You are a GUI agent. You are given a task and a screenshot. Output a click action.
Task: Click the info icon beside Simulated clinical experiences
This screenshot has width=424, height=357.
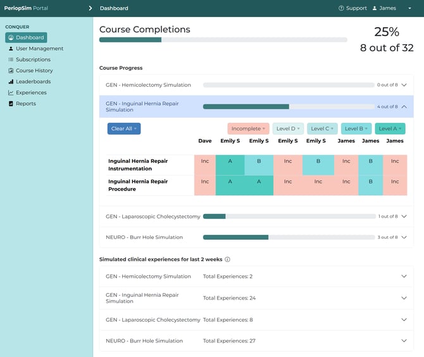click(227, 260)
